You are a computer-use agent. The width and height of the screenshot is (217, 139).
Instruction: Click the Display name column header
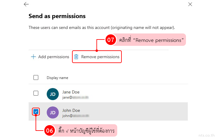pyautogui.click(x=57, y=78)
